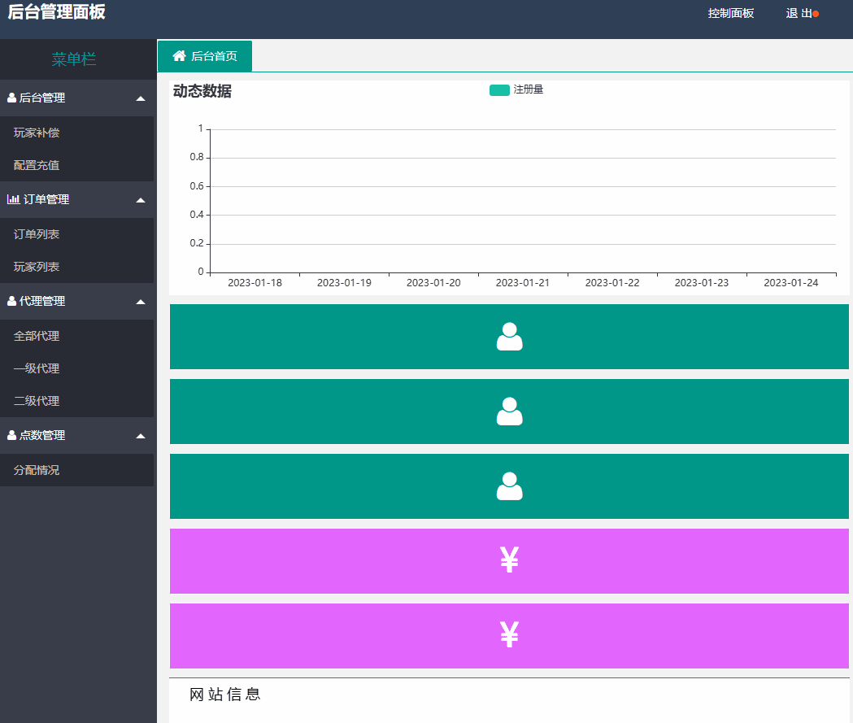The height and width of the screenshot is (723, 853).
Task: Go to 分配情况 under 点数管理
Action: tap(37, 470)
